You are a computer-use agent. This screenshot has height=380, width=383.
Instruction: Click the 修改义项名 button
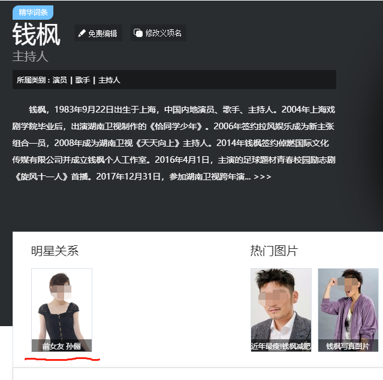point(158,33)
